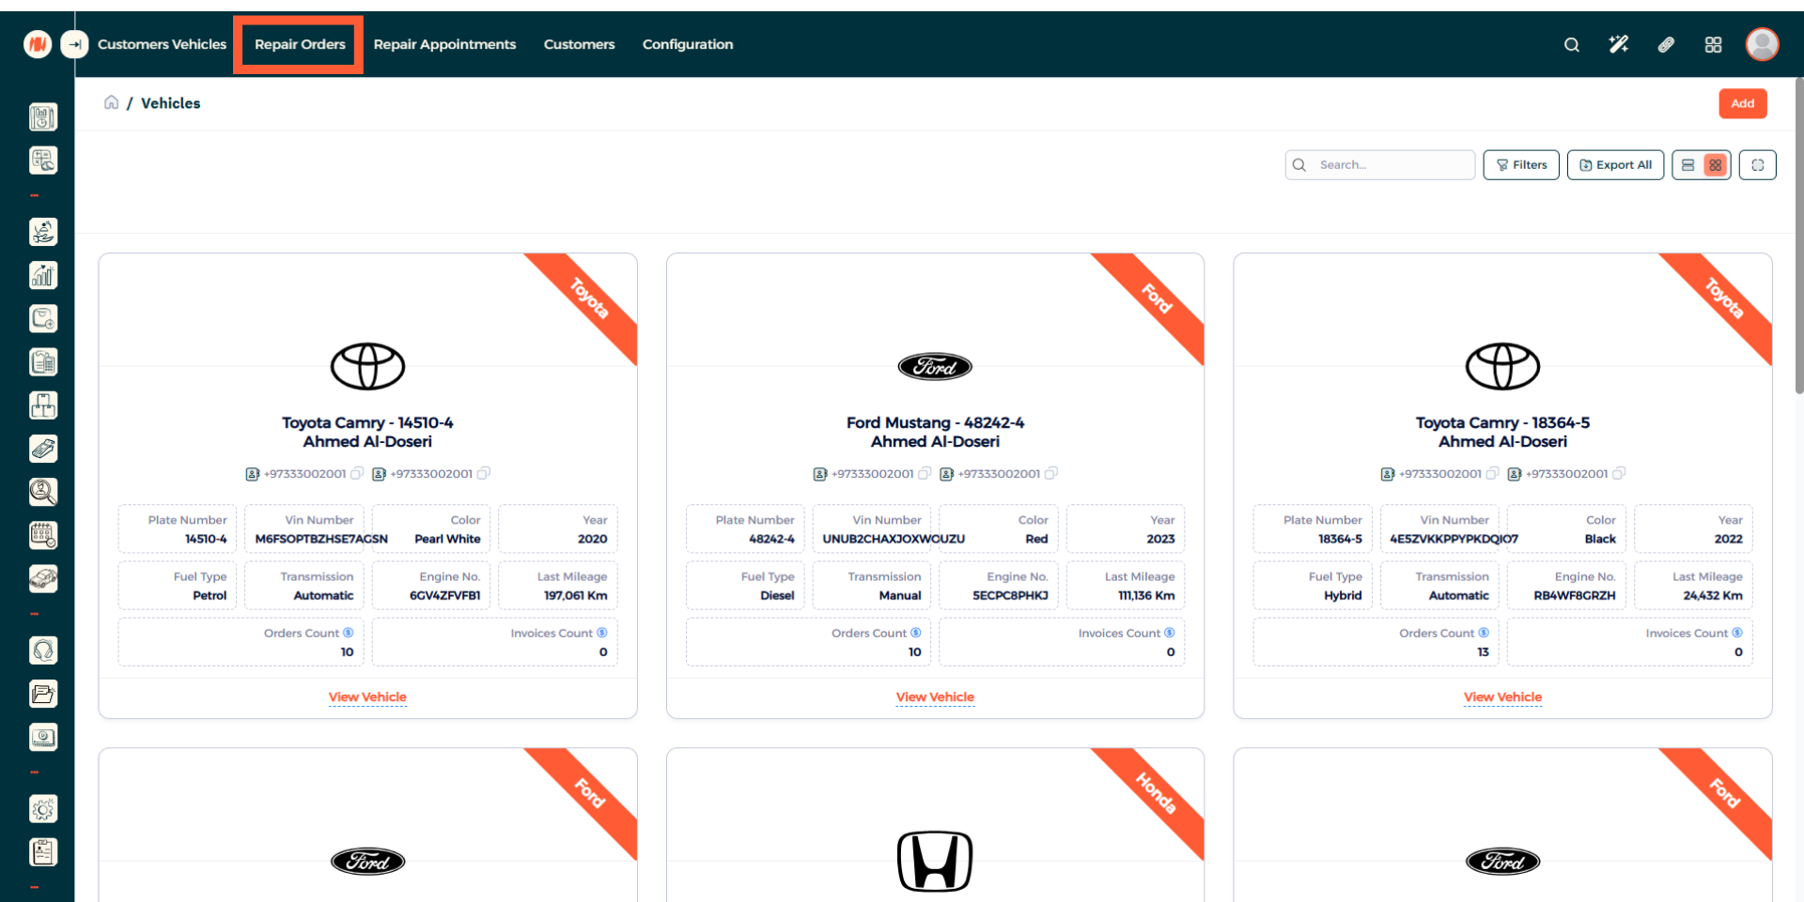
Task: Click the global search magnifier icon
Action: pos(1571,44)
